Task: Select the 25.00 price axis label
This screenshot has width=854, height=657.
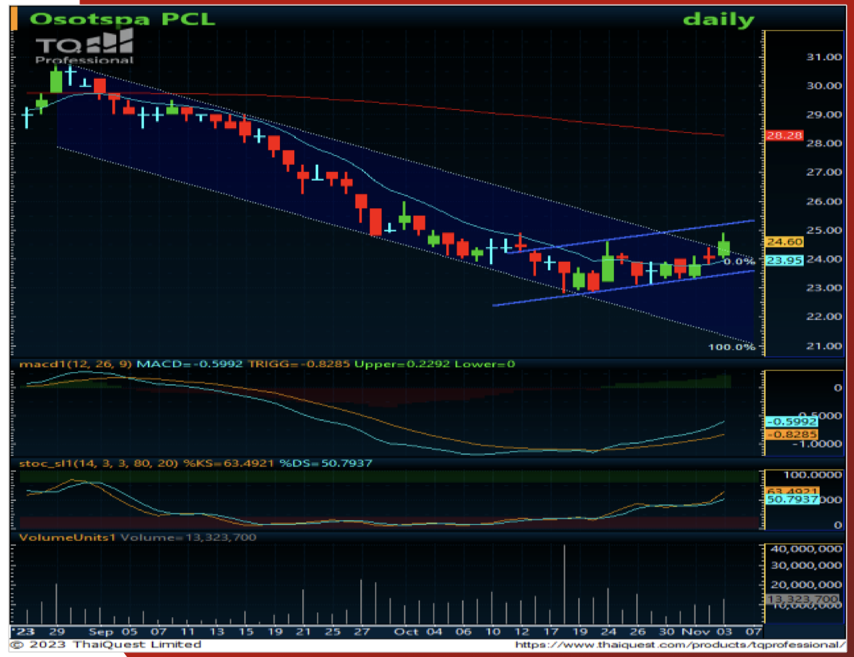Action: [824, 230]
